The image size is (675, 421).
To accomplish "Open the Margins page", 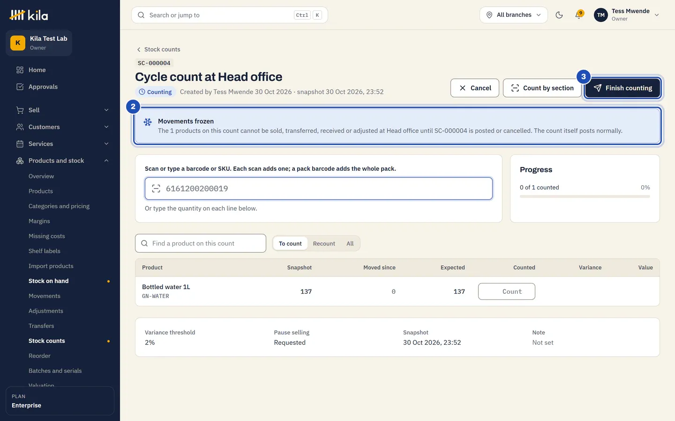I will [39, 221].
